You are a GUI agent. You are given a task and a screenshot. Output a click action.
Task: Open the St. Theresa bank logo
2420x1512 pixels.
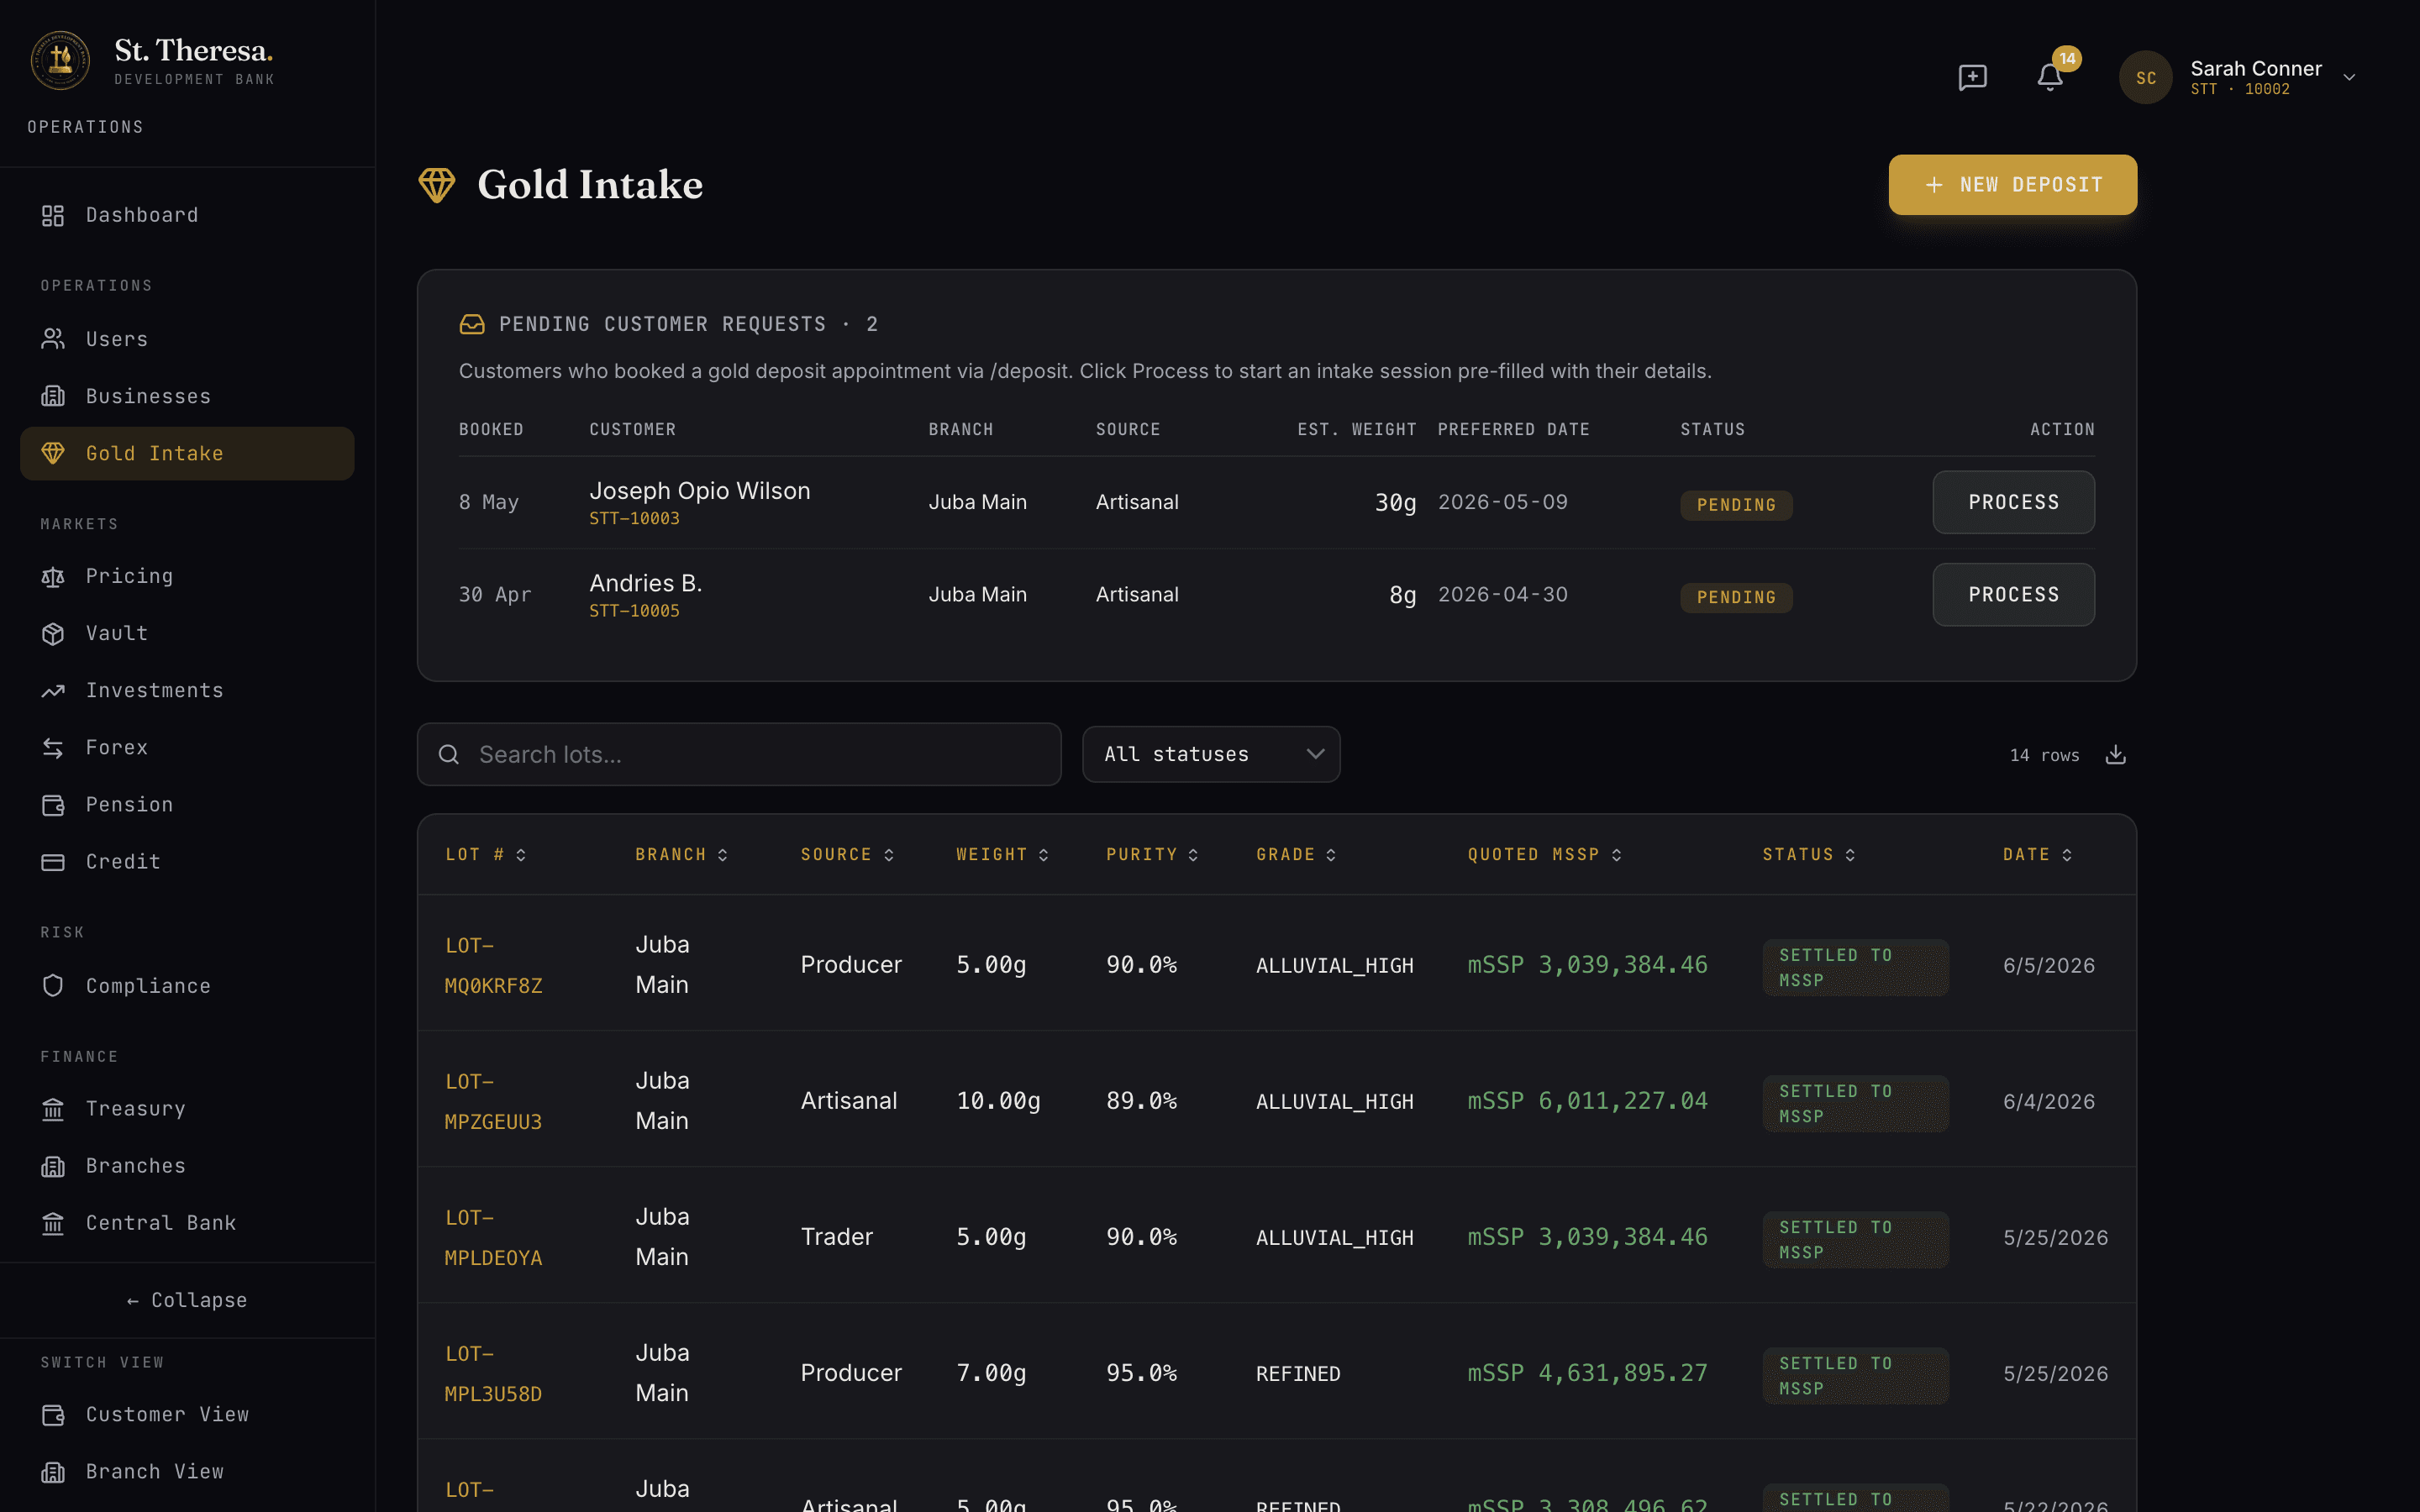[x=60, y=60]
